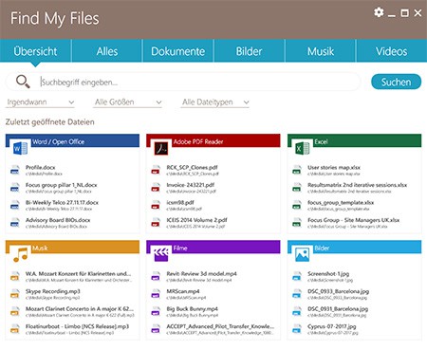Click the Word application icon

click(21, 148)
